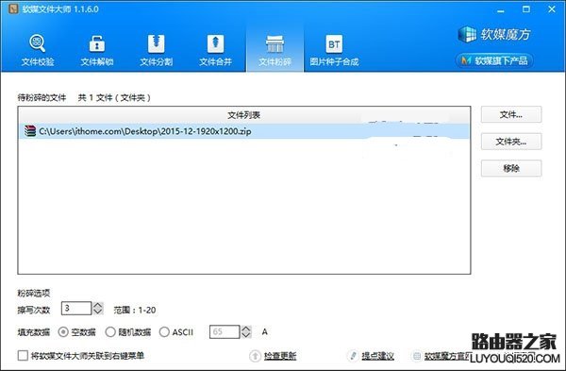Click the ASCII code value field showing 65
Screen dimensions: 566x371
(x=225, y=331)
